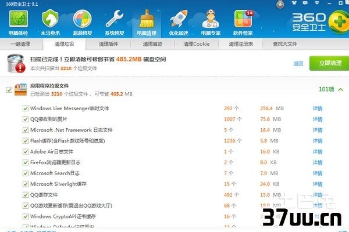Open 详情 for Microsoft .Net Framework 日志文件

pos(318,130)
